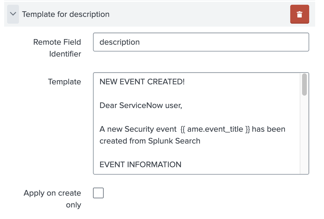Click the Apply on create only label
The width and height of the screenshot is (324, 219).
pos(52,199)
